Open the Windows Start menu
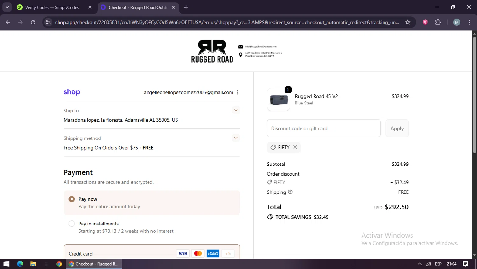This screenshot has width=477, height=269. pos(6,264)
